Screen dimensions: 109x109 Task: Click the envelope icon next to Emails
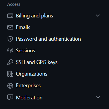click(x=10, y=27)
